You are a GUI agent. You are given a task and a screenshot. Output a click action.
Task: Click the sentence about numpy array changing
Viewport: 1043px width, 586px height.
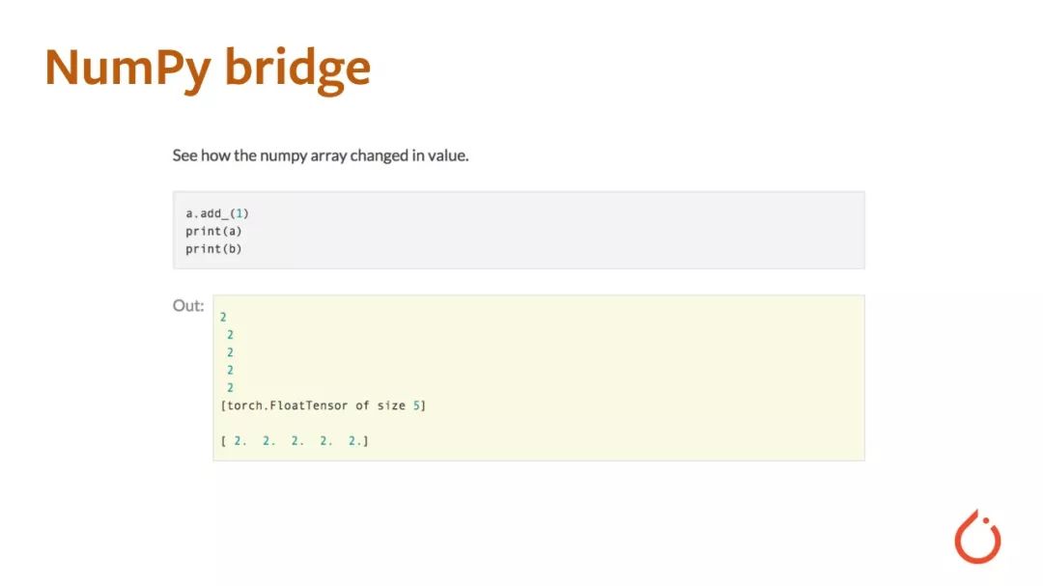[321, 155]
